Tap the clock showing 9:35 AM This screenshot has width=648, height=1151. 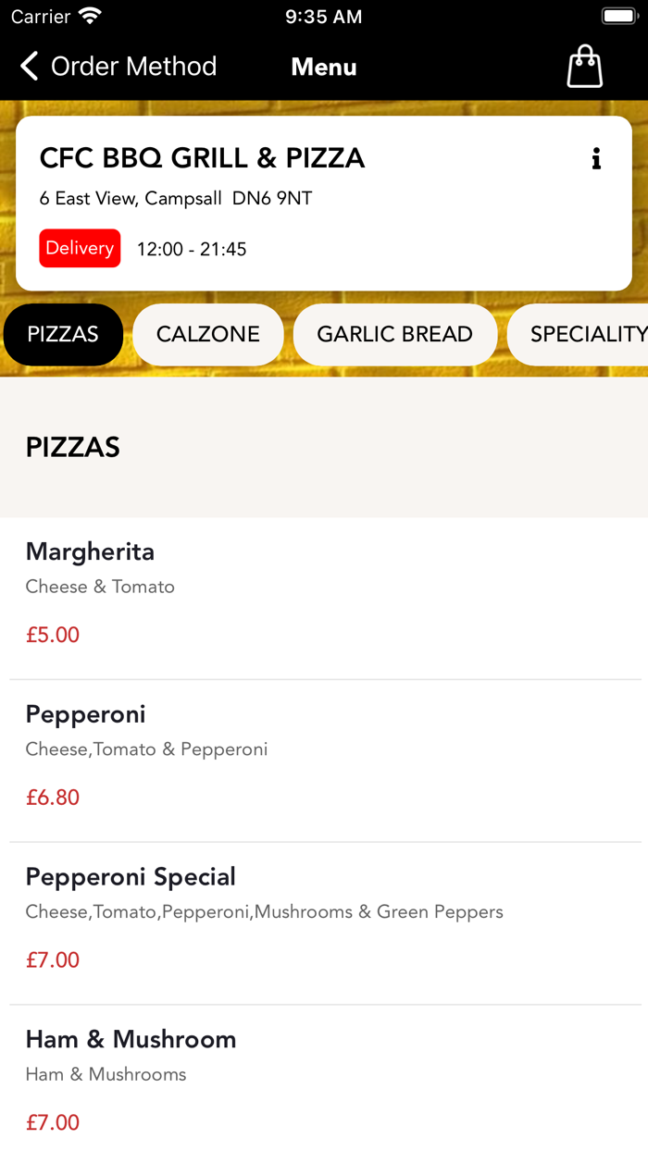[x=324, y=16]
